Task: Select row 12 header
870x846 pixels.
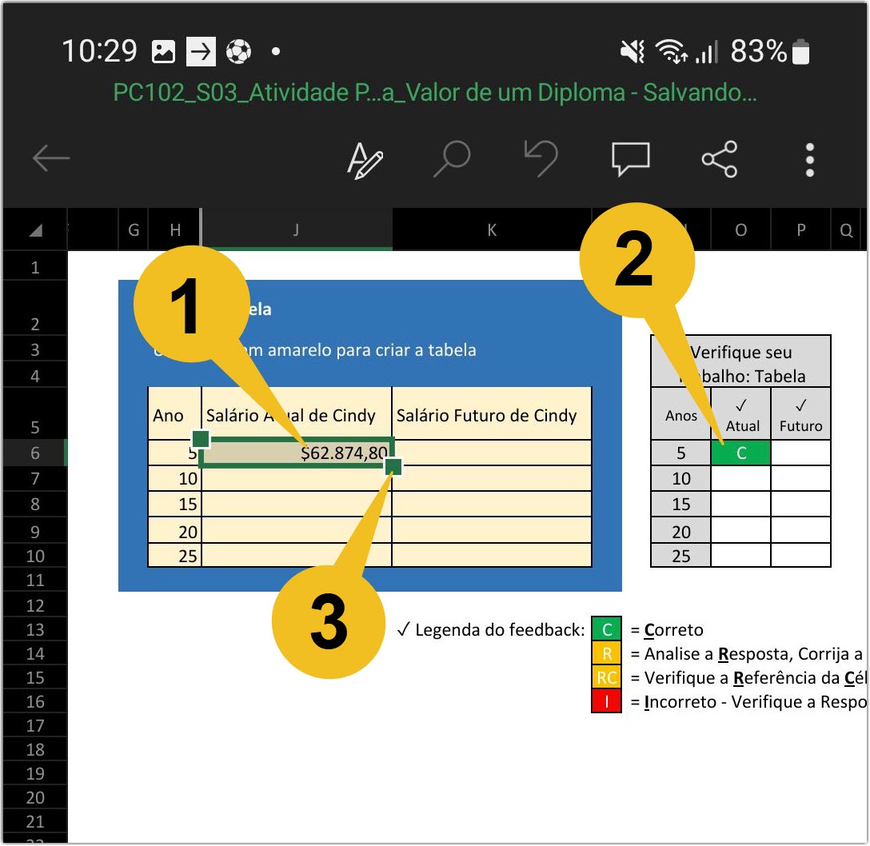Action: (x=35, y=605)
